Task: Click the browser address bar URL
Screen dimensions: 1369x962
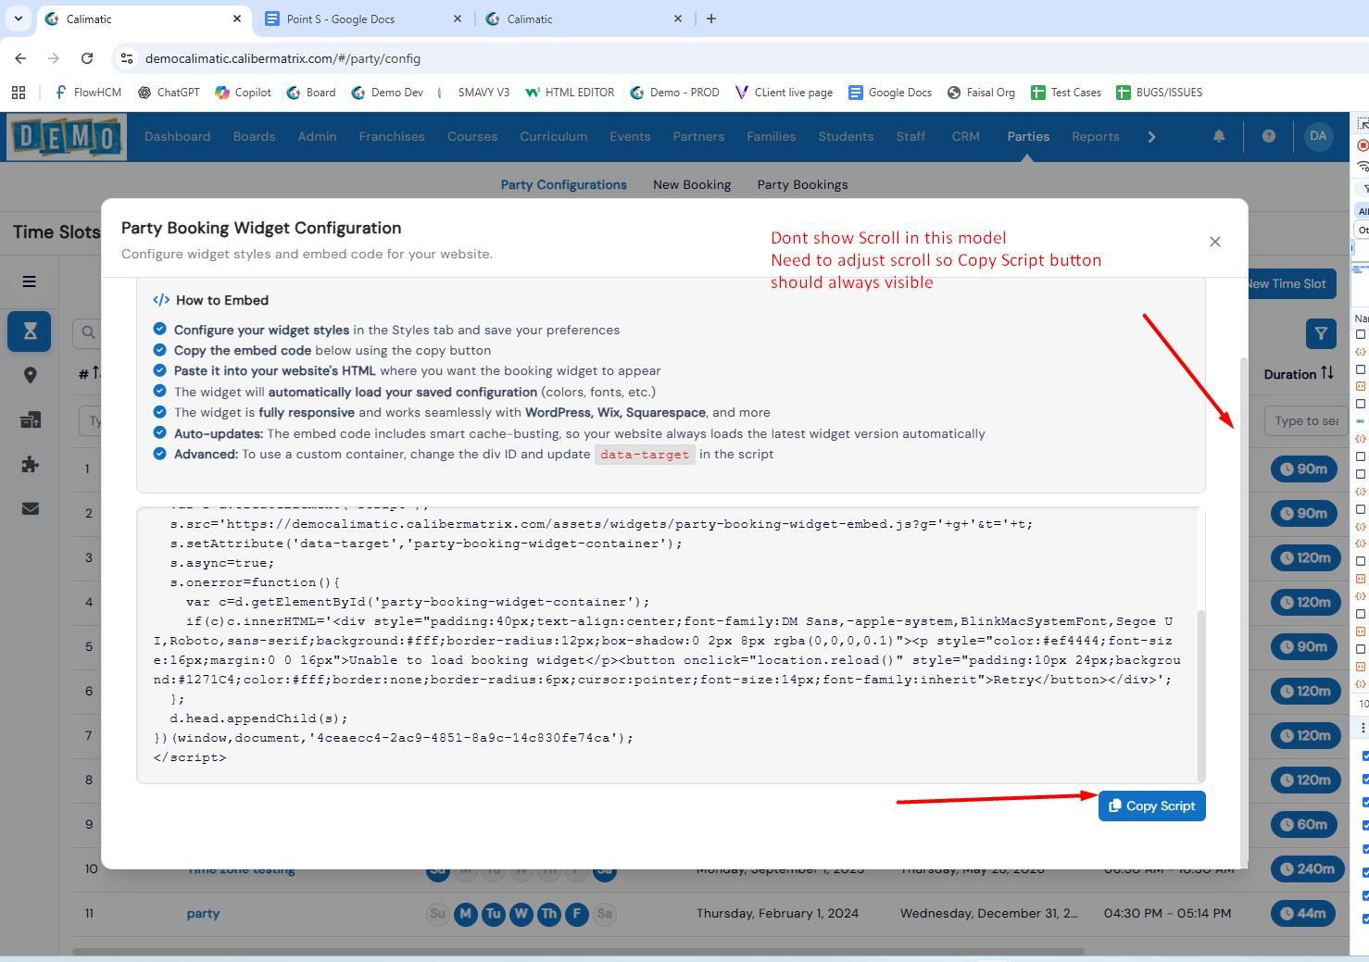Action: [x=283, y=58]
